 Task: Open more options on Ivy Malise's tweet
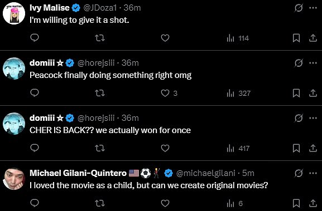pyautogui.click(x=313, y=8)
